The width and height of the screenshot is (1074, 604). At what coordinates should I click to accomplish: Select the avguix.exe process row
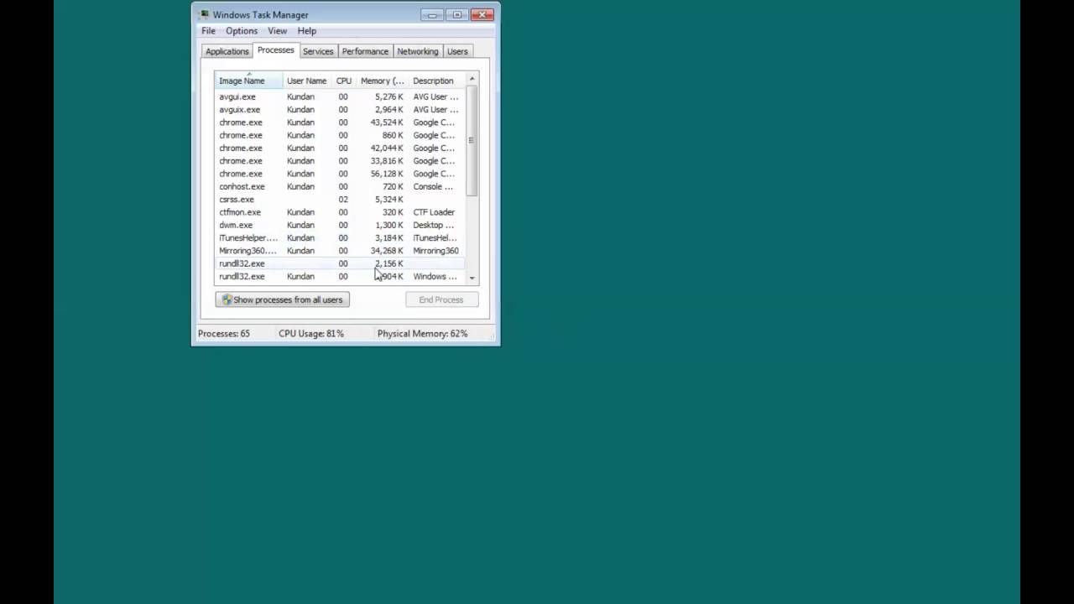tap(341, 109)
